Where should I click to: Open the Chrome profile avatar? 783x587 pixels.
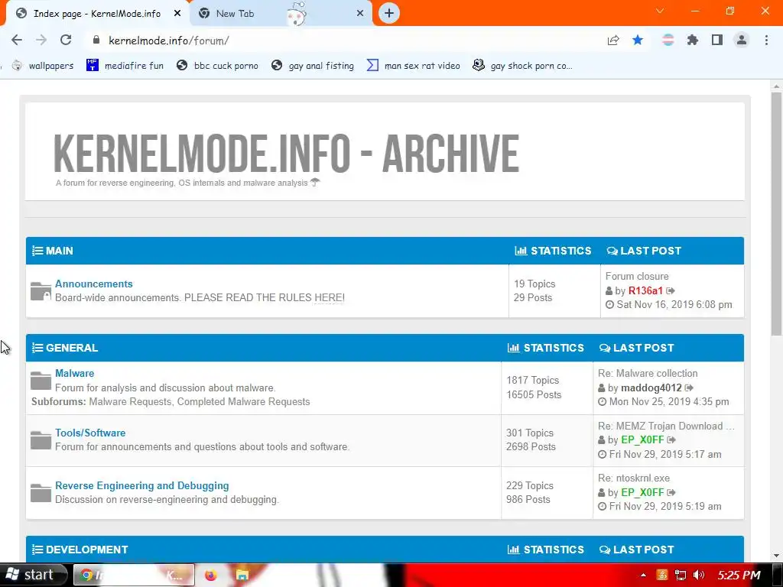click(x=742, y=41)
